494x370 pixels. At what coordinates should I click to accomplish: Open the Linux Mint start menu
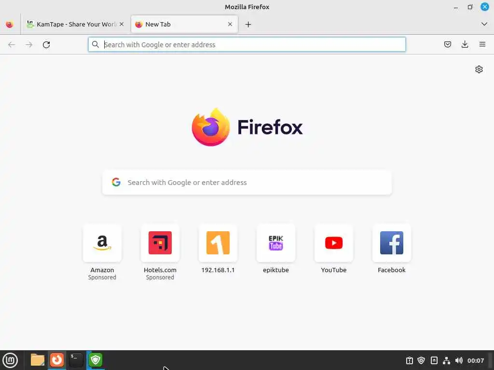10,360
